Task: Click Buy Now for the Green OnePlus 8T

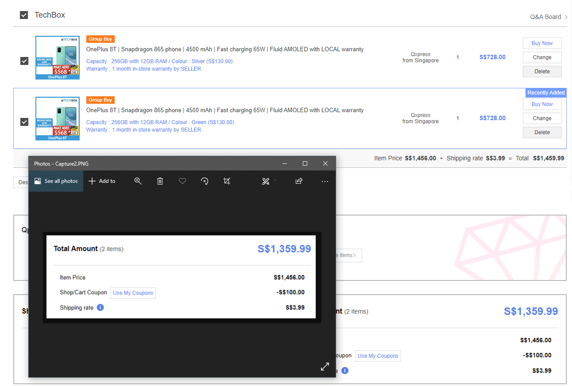Action: [x=542, y=104]
